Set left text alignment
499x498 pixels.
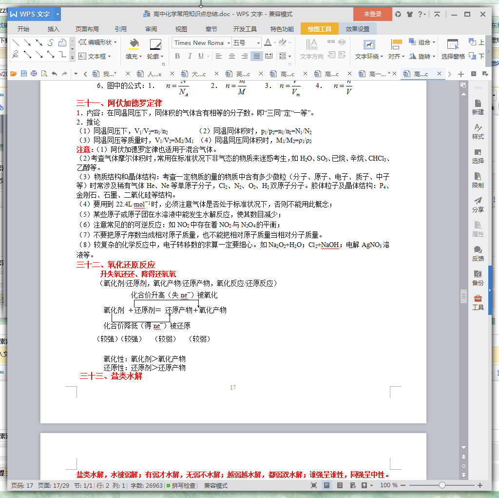(219, 56)
